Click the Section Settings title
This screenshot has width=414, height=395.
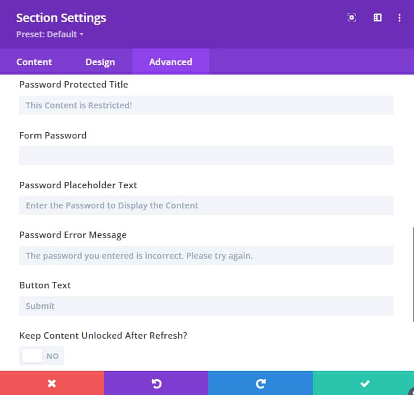(x=61, y=18)
